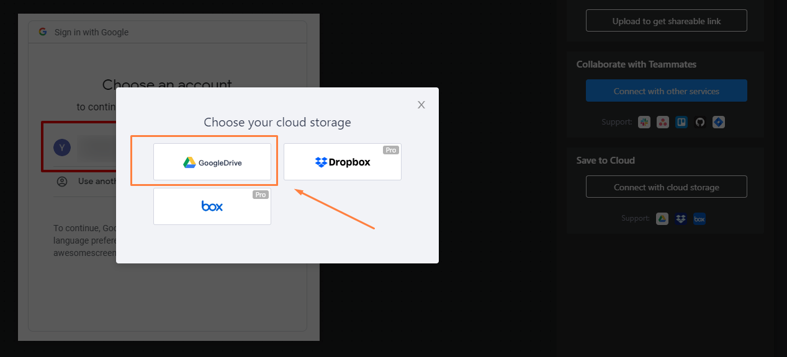Click 'Collaborate with Teammates' heading
Image resolution: width=787 pixels, height=357 pixels.
[636, 64]
